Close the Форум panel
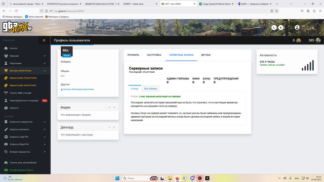Viewport: 324px width, 182px height. coord(114,108)
